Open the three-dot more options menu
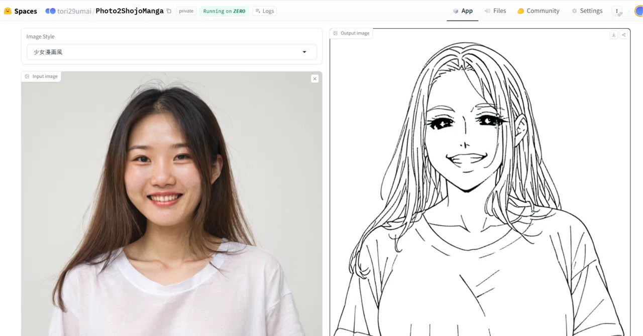Image resolution: width=643 pixels, height=336 pixels. (617, 11)
